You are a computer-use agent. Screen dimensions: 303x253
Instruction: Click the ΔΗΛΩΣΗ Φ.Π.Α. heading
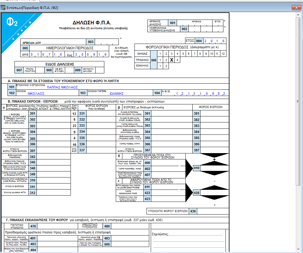(92, 23)
